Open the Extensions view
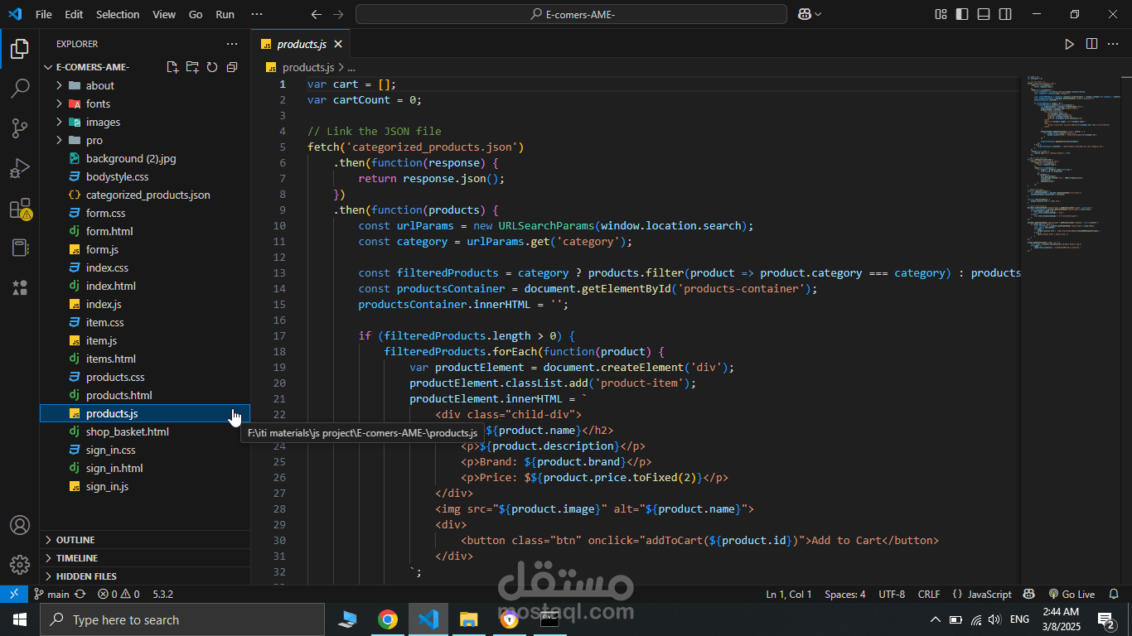This screenshot has width=1132, height=636. (20, 210)
